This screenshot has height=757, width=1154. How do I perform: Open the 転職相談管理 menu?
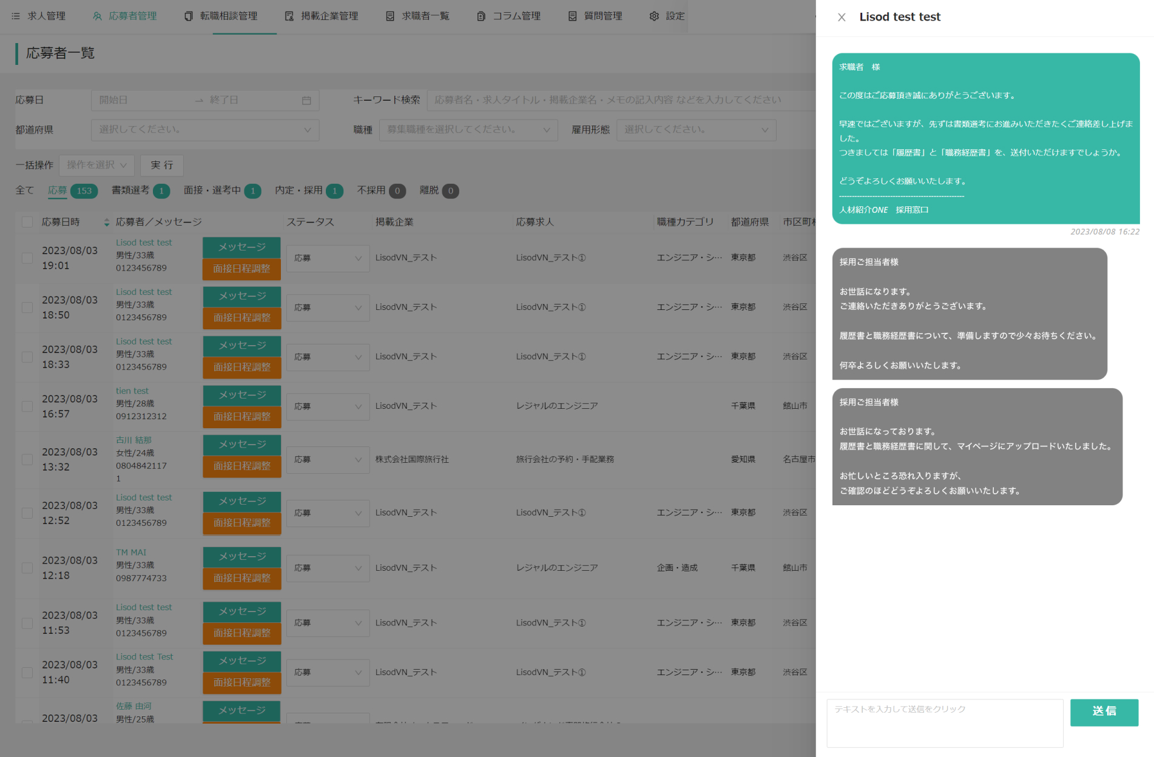coord(221,16)
